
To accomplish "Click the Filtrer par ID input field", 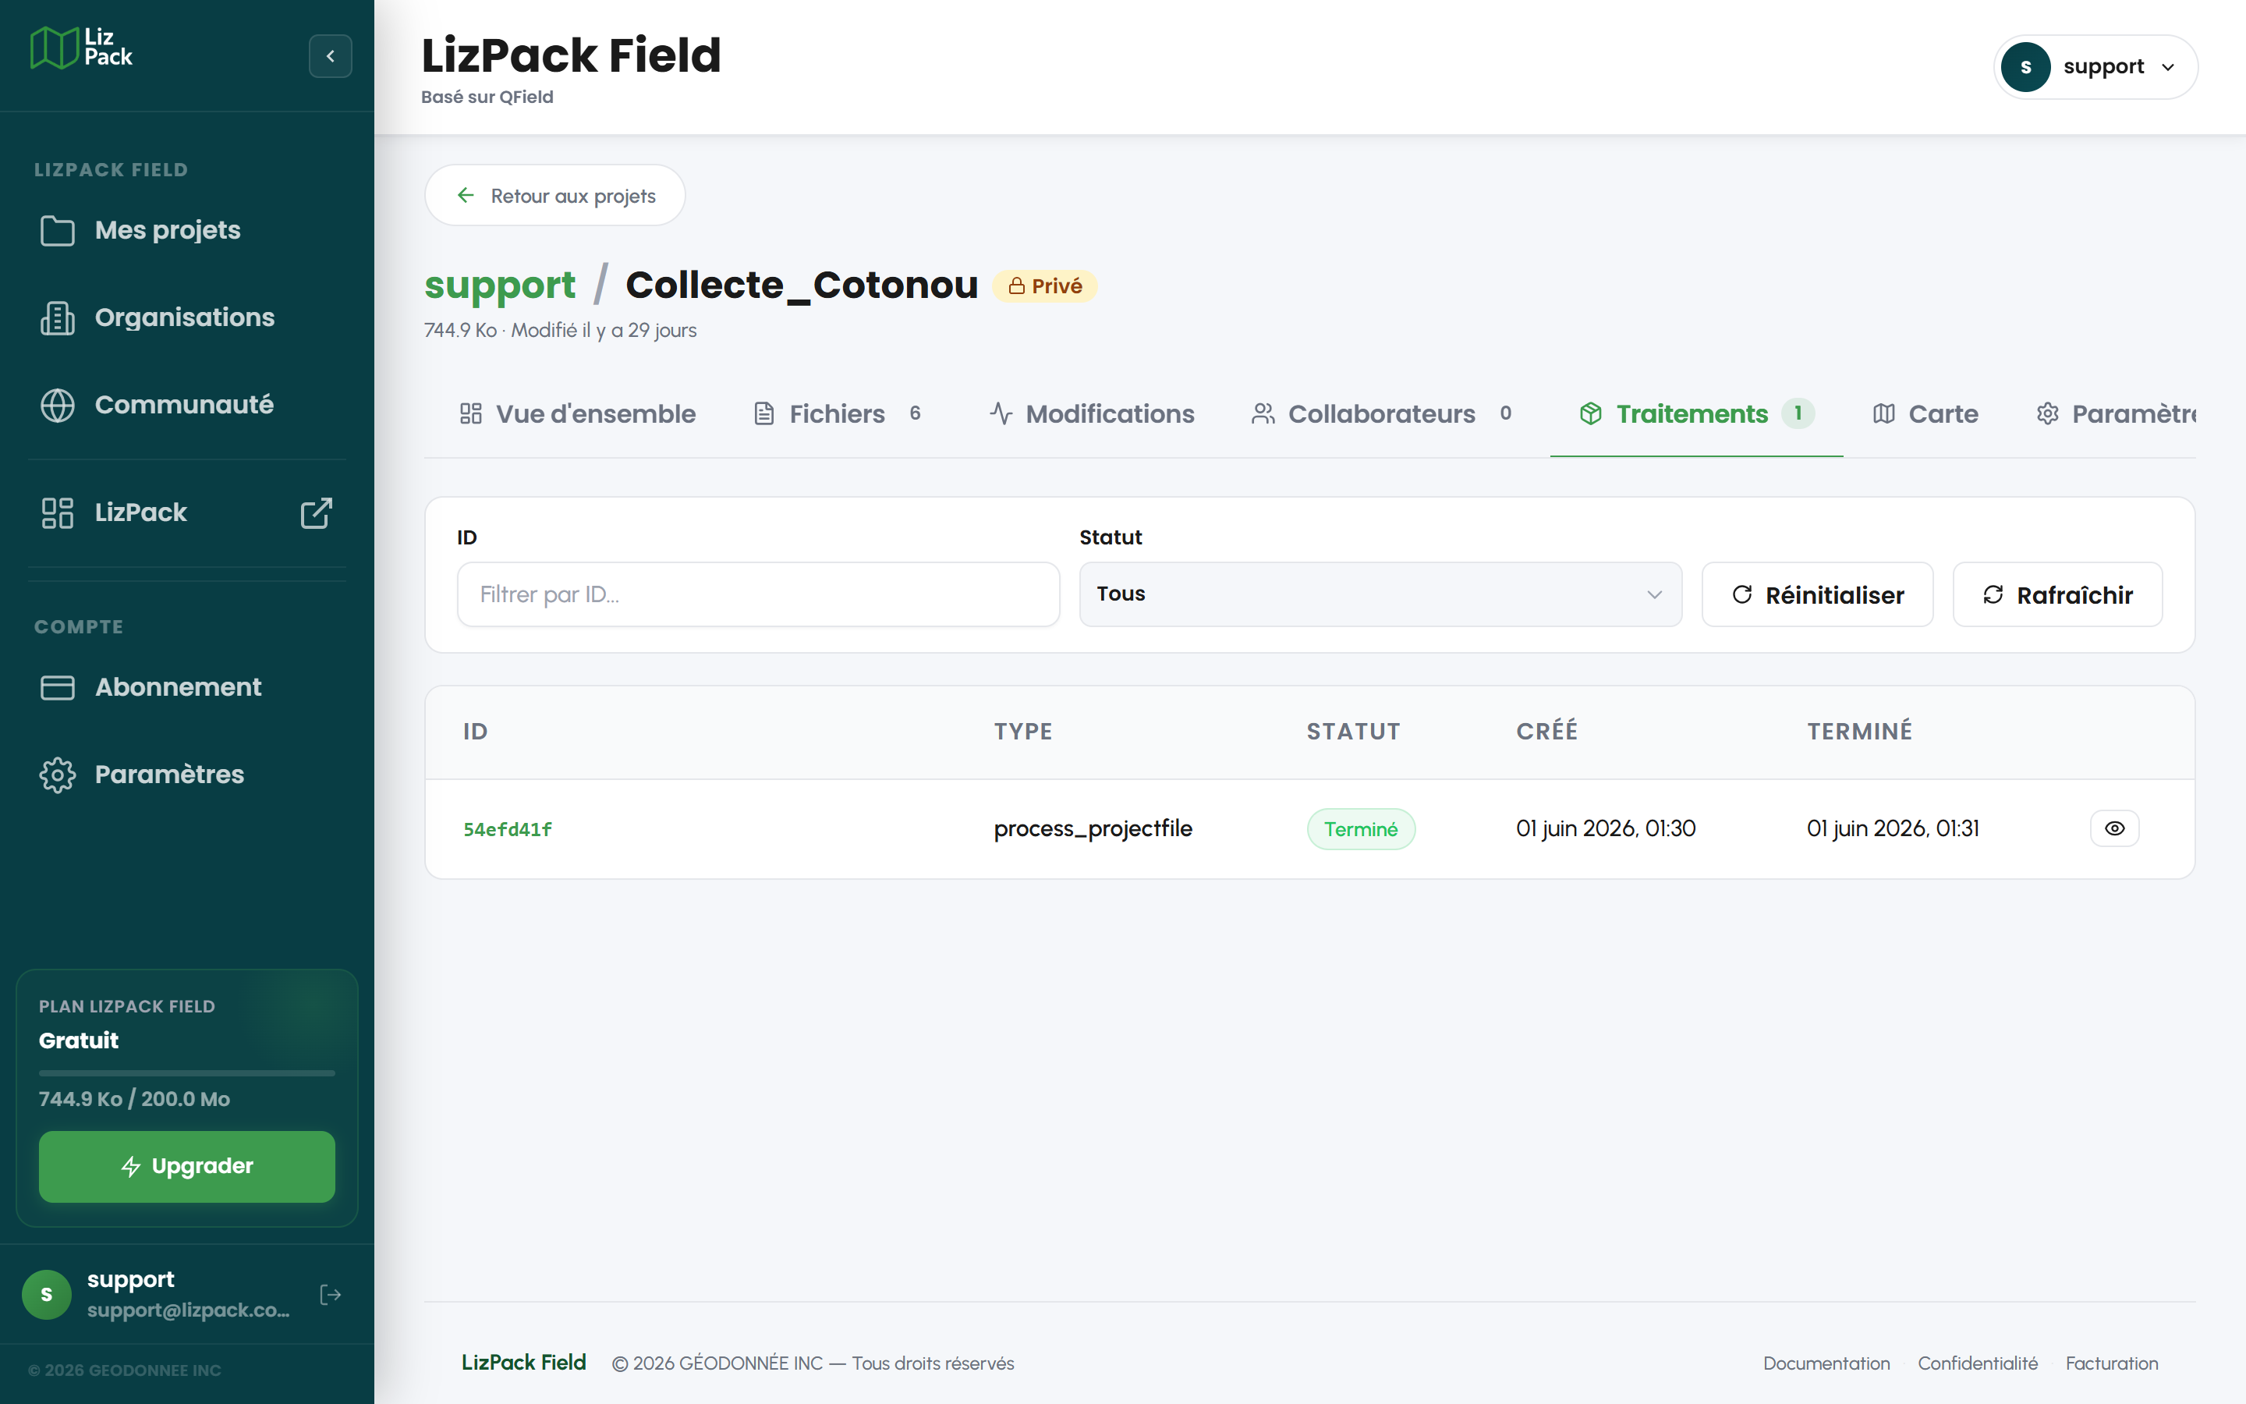I will 758,594.
